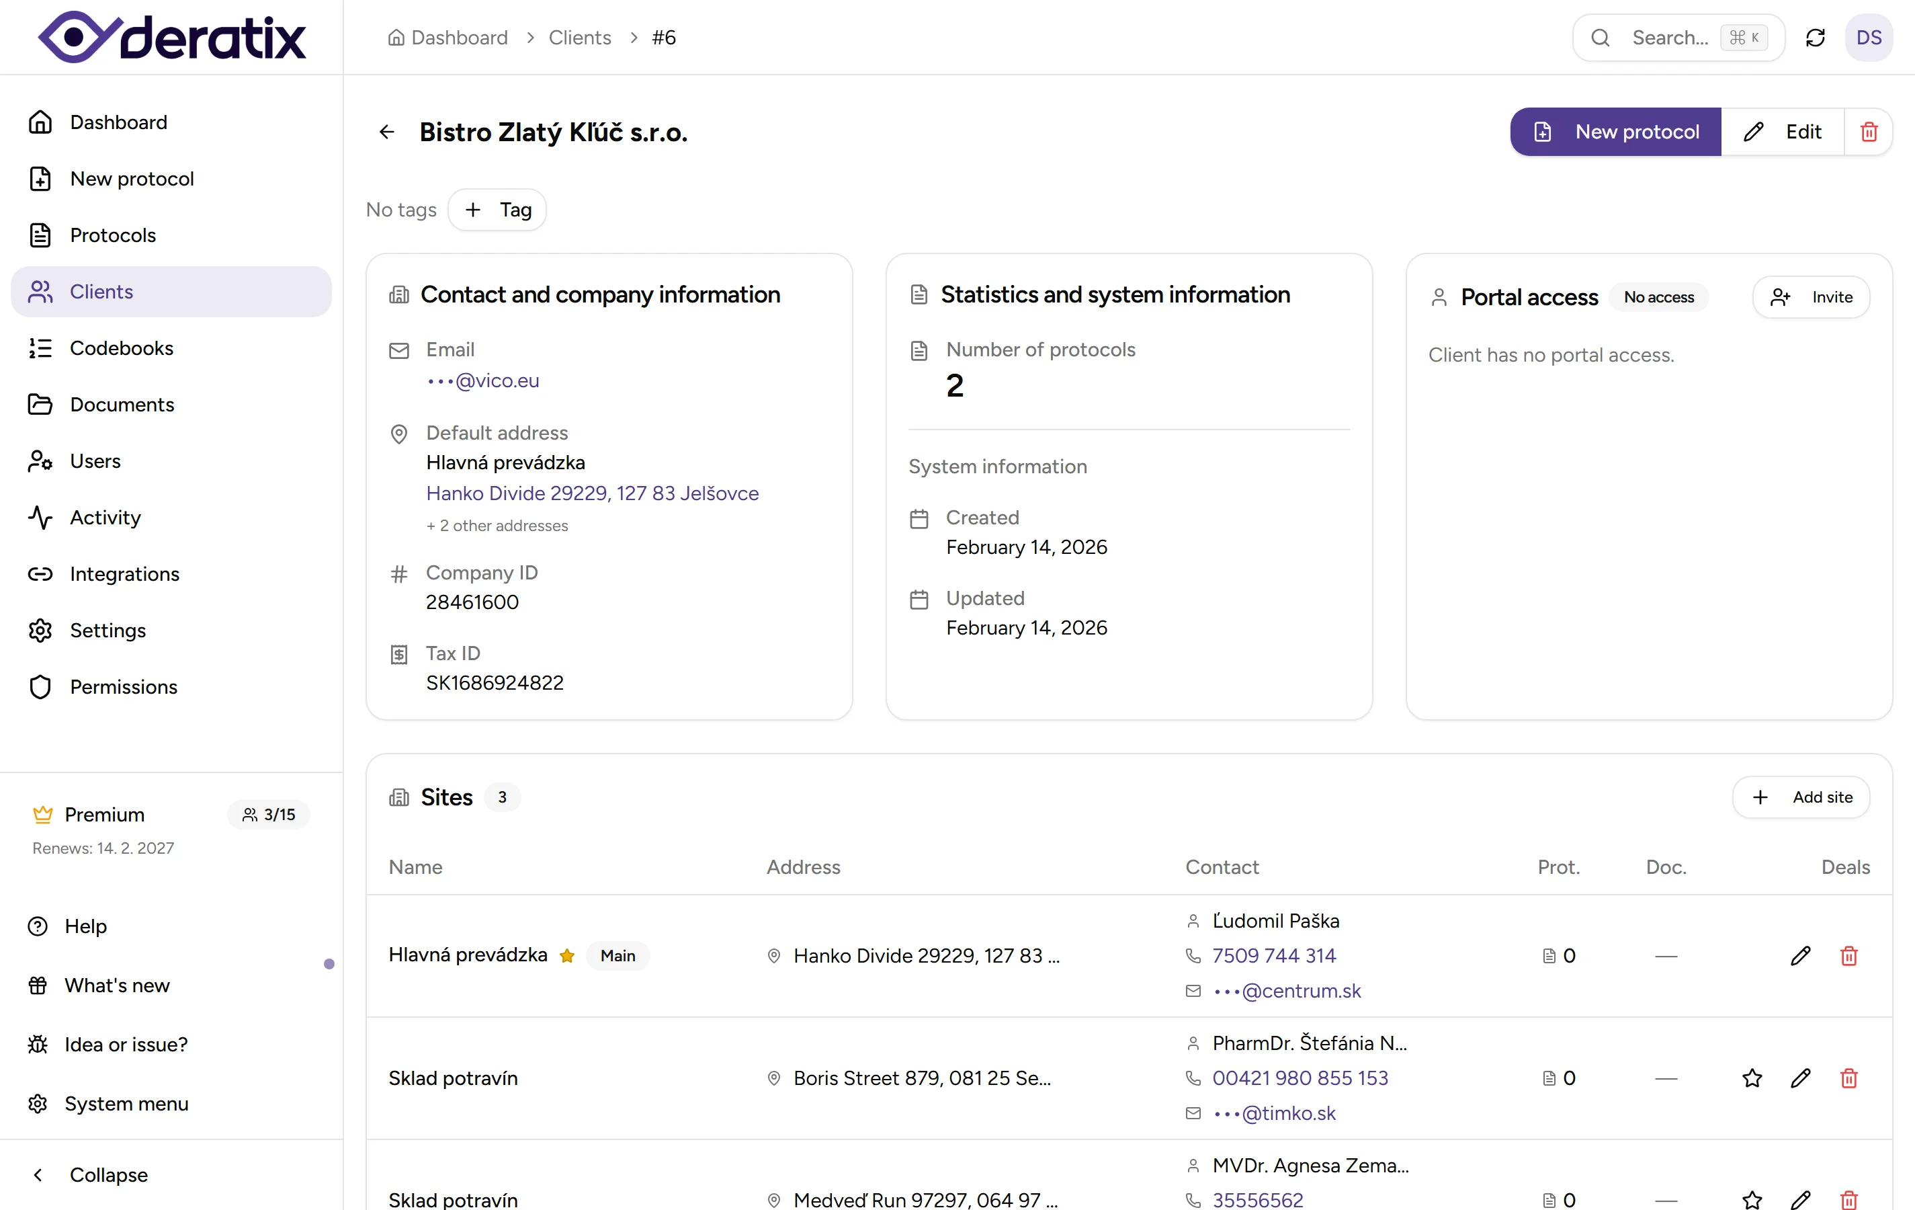
Task: Toggle star on the bottom Sklad potravín row
Action: [1752, 1200]
